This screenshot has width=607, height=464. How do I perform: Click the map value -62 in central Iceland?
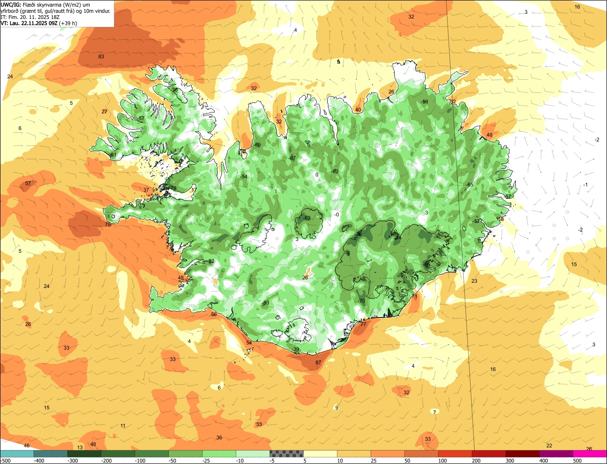click(334, 171)
